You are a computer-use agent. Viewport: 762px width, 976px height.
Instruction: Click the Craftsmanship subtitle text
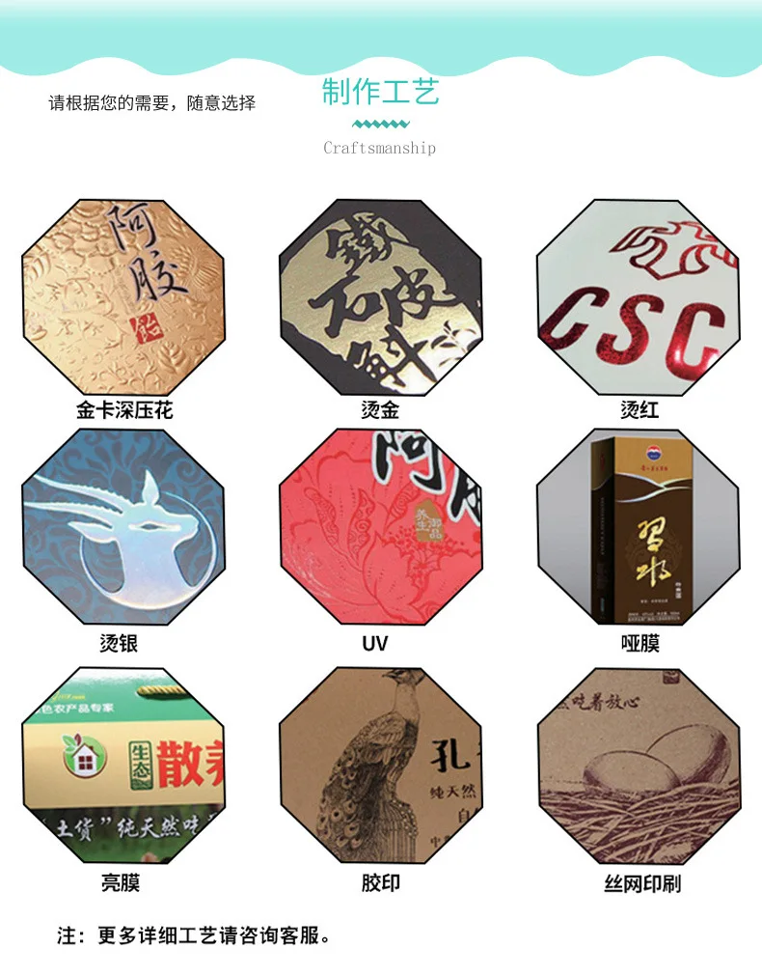click(379, 148)
